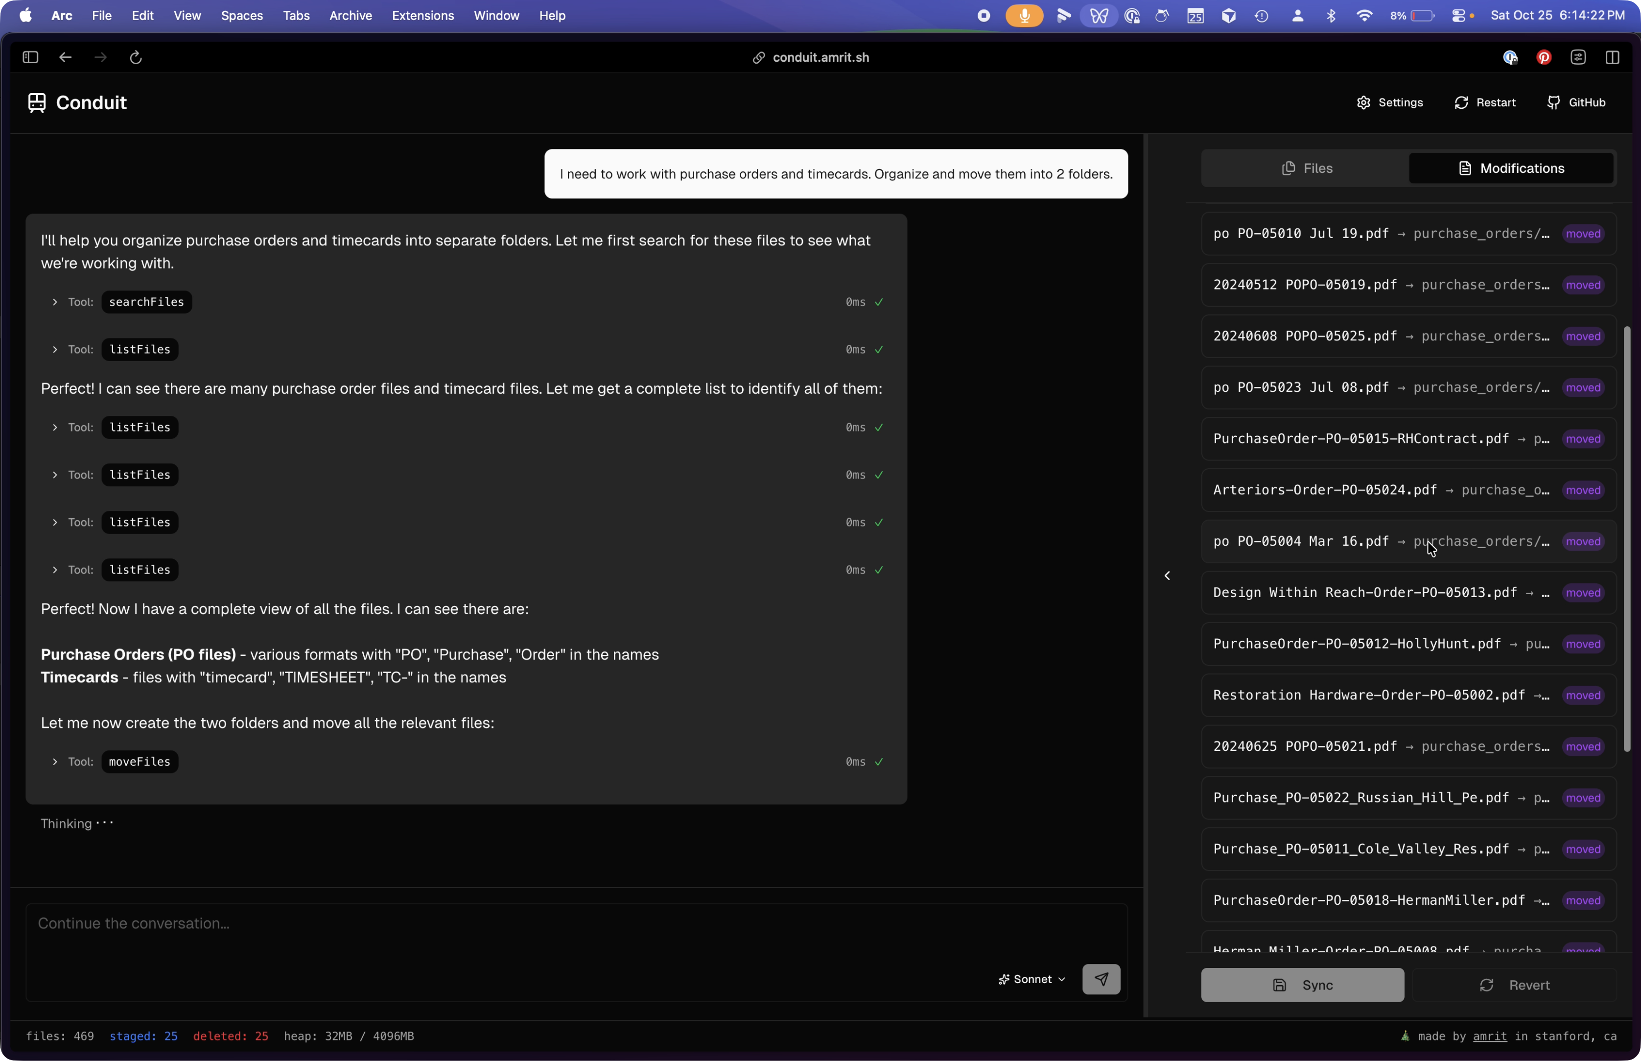This screenshot has height=1061, width=1641.
Task: Collapse the side panel with the chevron
Action: pyautogui.click(x=1167, y=575)
